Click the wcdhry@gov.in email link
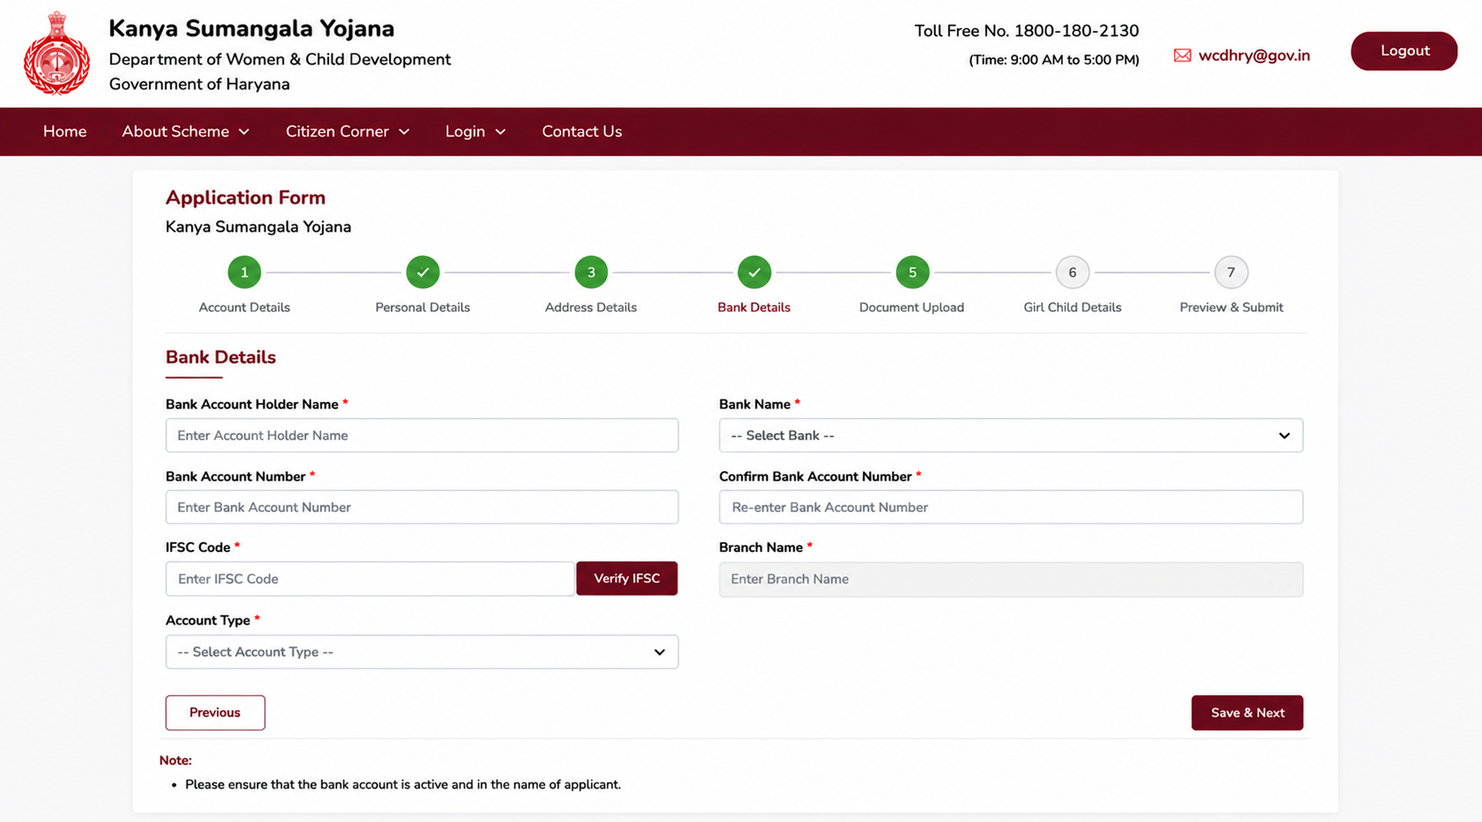 click(1254, 55)
